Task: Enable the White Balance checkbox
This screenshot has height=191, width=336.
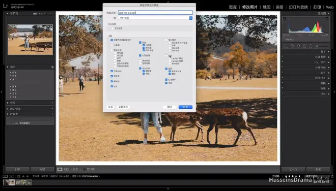Action: coord(111,45)
